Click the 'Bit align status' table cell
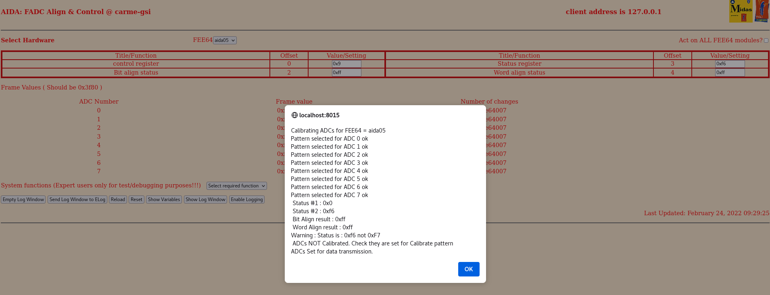Viewport: 770px width, 295px height. coord(136,73)
